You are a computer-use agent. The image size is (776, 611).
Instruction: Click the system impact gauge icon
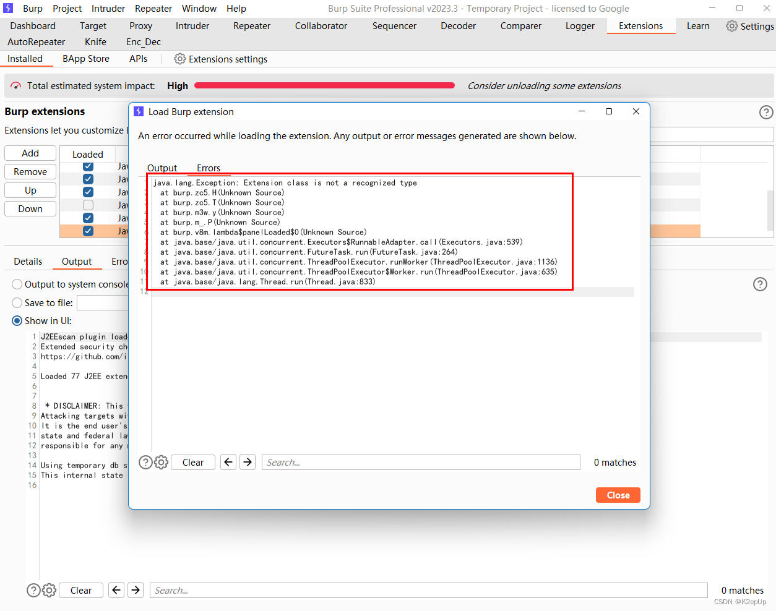[16, 86]
